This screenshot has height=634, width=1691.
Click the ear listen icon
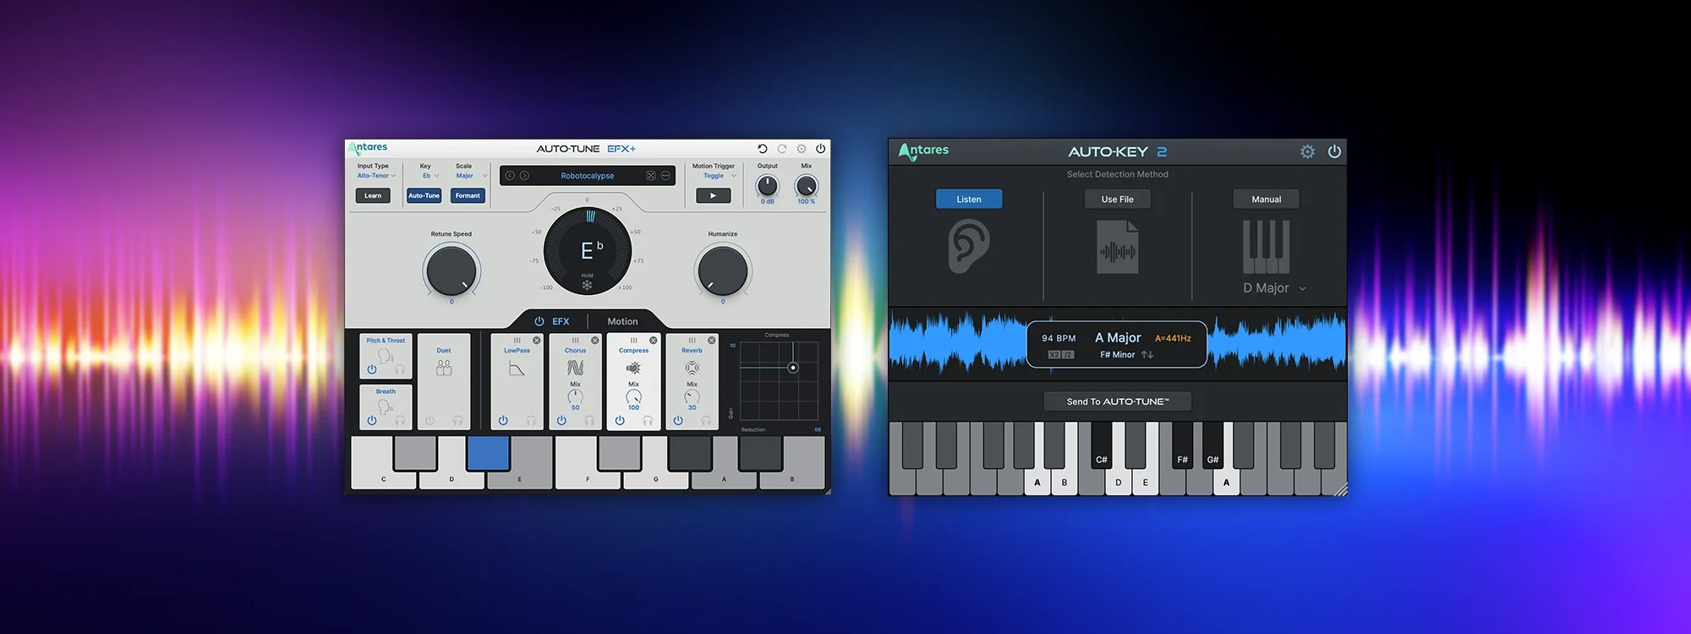[x=969, y=246]
